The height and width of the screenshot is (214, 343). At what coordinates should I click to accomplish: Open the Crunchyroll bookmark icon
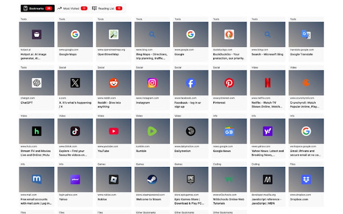coord(306,82)
